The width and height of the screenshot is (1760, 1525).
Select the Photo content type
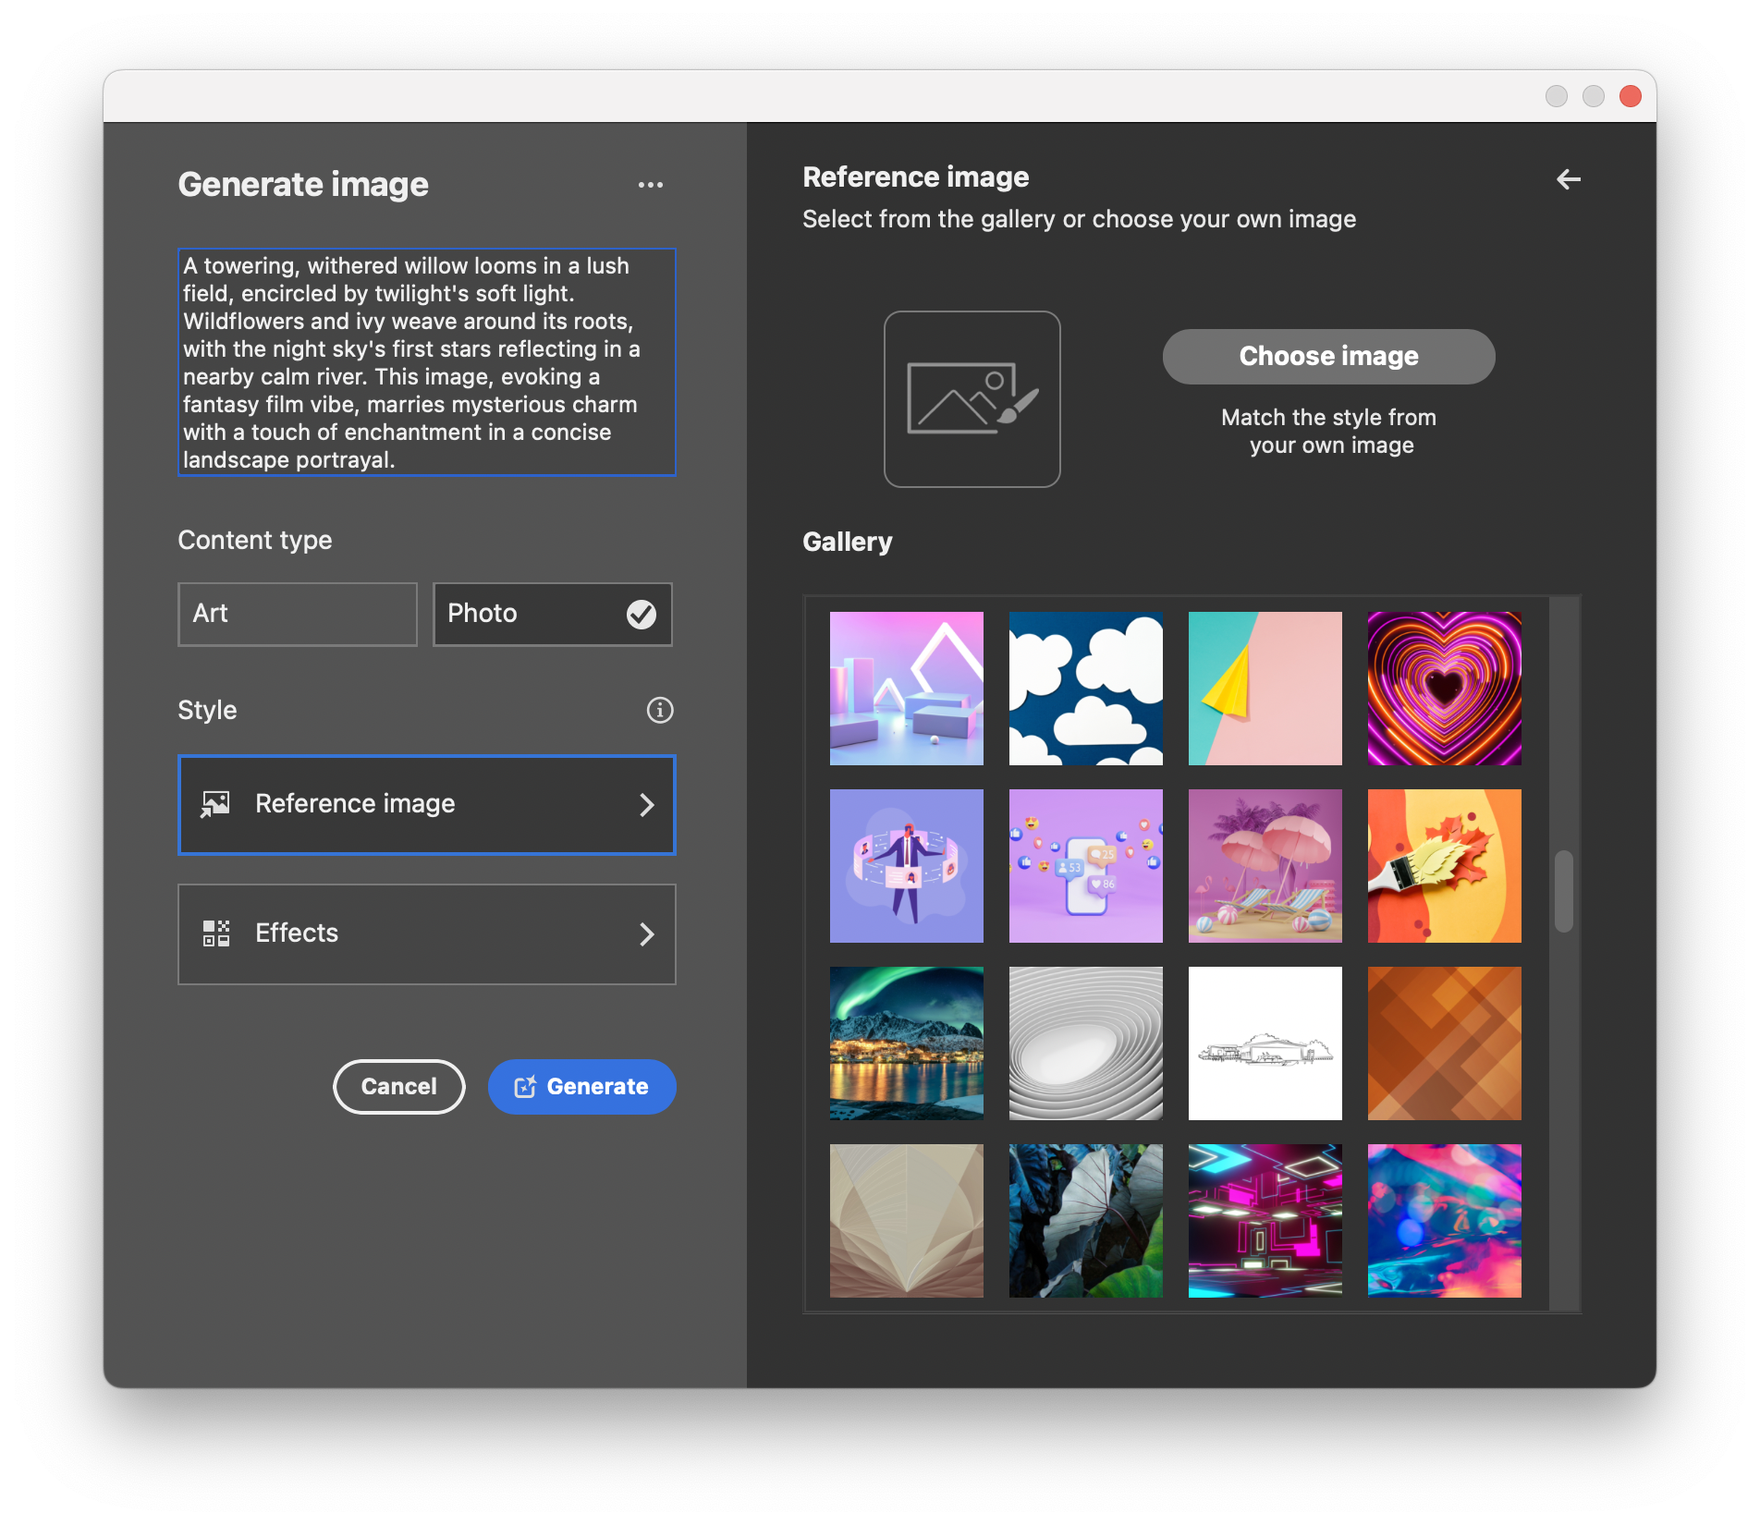click(553, 614)
